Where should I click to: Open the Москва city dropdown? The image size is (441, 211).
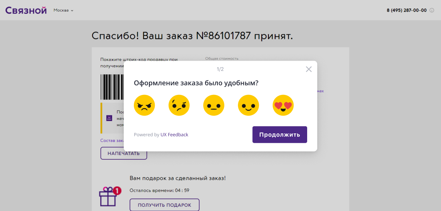[x=63, y=10]
